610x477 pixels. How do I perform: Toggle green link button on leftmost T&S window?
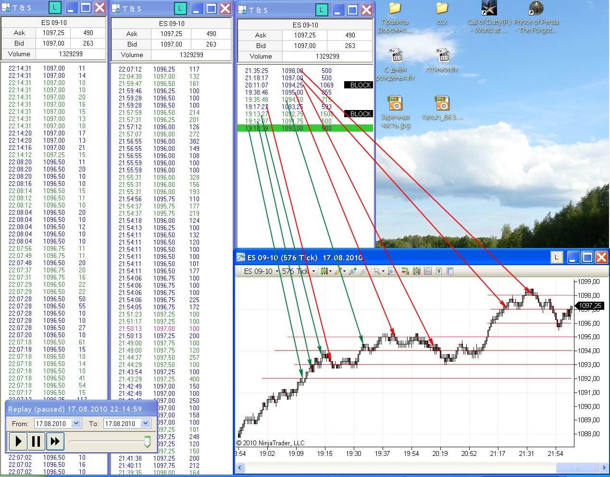(55, 8)
